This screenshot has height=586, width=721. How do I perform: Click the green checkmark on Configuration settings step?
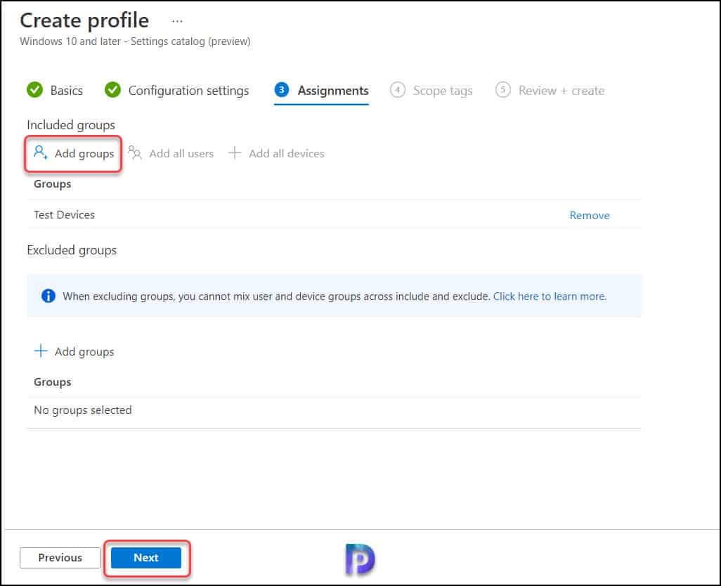click(112, 90)
